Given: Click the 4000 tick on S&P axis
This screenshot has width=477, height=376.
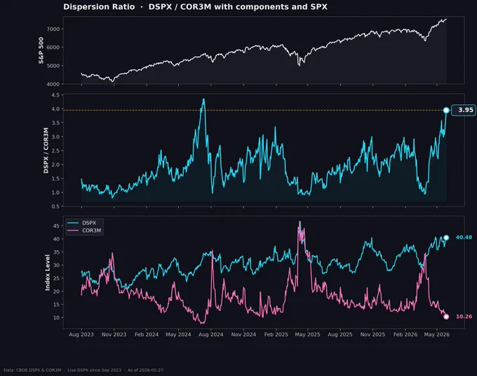Looking at the screenshot, I should click(x=53, y=84).
